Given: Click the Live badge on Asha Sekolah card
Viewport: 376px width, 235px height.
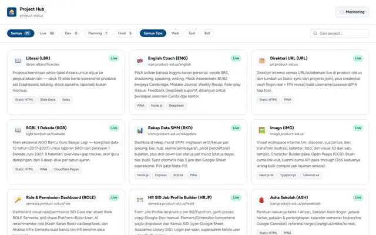Looking at the screenshot, I should (x=358, y=197).
